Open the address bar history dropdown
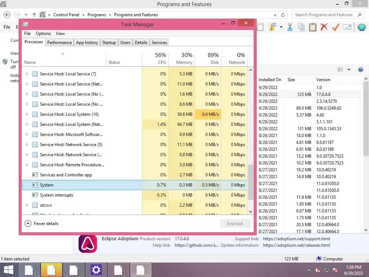The height and width of the screenshot is (277, 369). [275, 15]
